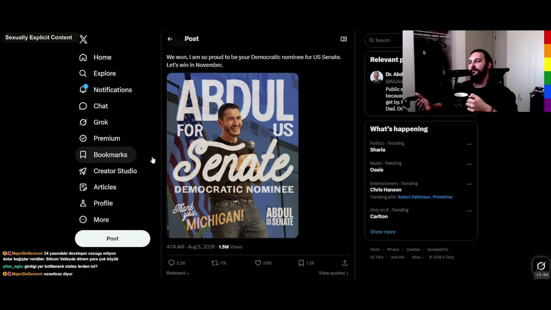Click the white Post button
551x310 pixels.
coord(112,239)
